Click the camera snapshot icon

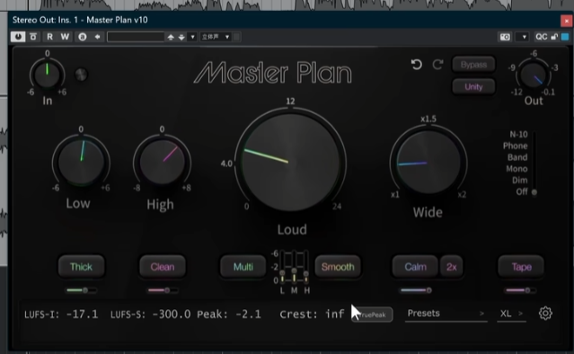pos(505,37)
